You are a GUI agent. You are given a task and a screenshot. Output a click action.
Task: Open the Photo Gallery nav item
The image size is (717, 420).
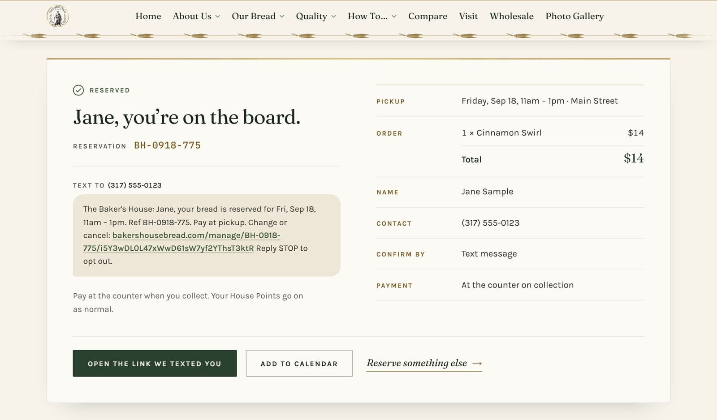(574, 16)
